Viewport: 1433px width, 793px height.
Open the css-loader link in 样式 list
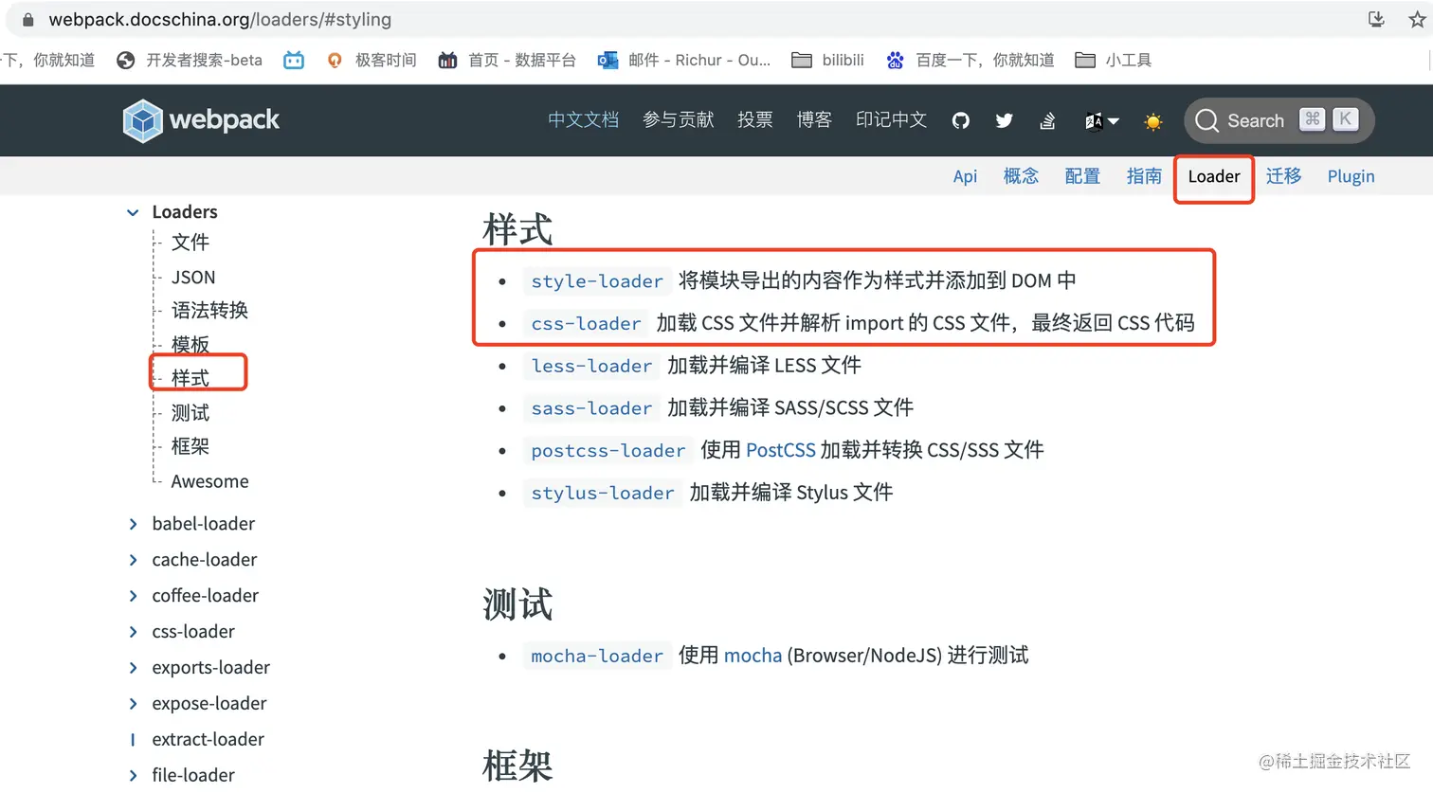[x=586, y=324]
